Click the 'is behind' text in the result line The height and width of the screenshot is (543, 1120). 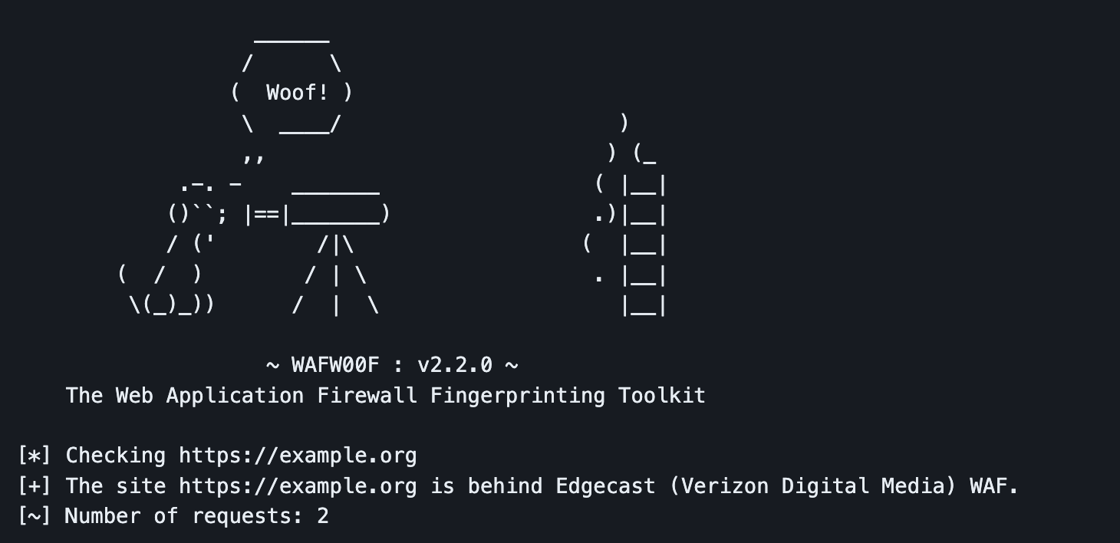tap(486, 486)
